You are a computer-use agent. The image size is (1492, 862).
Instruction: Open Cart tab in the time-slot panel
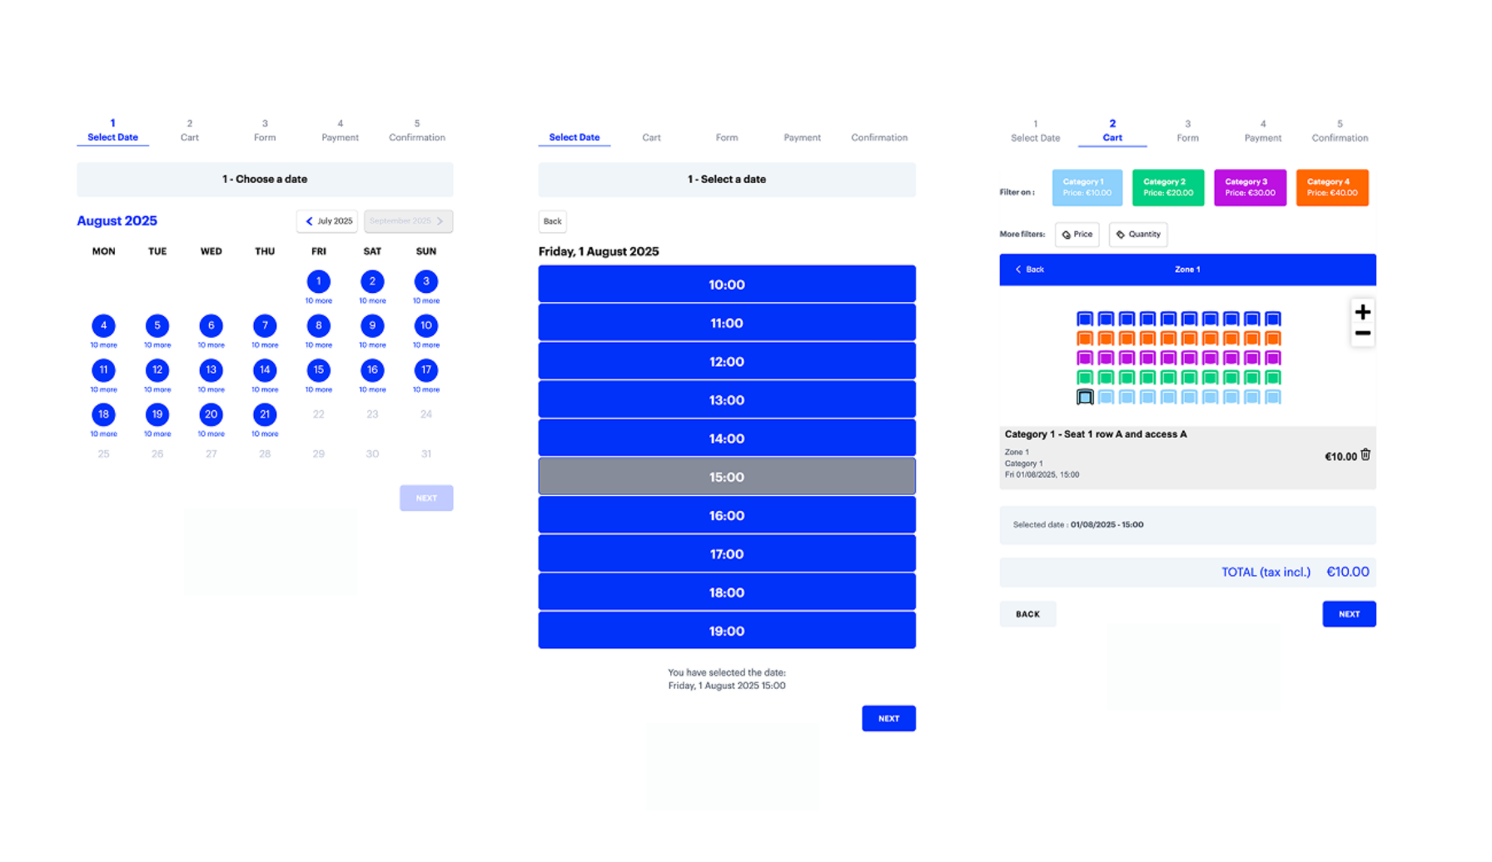pos(651,137)
